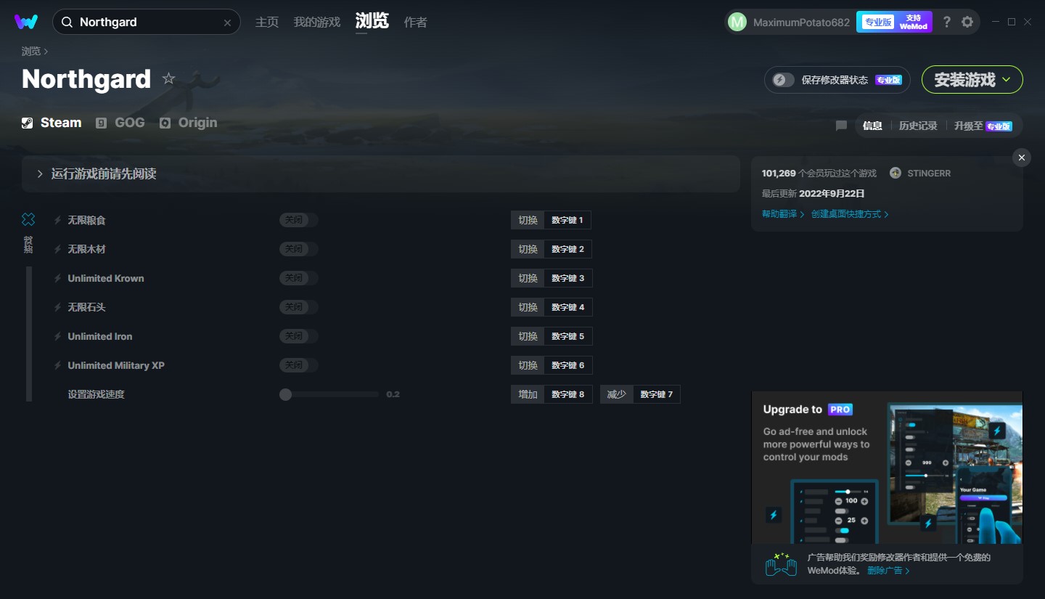1045x599 pixels.
Task: Click the Upgrade to PRO ad image
Action: [x=887, y=468]
